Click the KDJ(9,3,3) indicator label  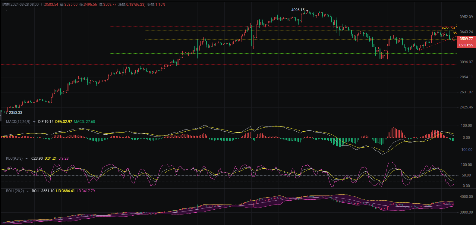pyautogui.click(x=14, y=158)
